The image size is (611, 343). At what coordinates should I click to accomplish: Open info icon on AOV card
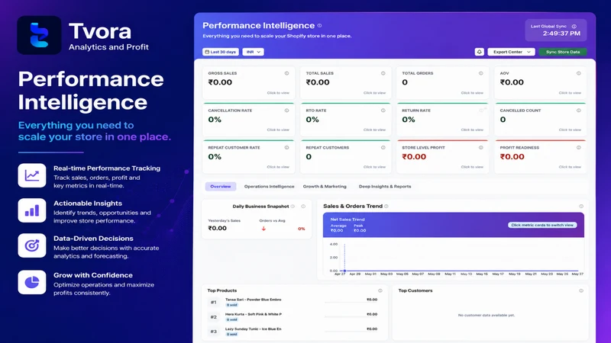pyautogui.click(x=579, y=73)
